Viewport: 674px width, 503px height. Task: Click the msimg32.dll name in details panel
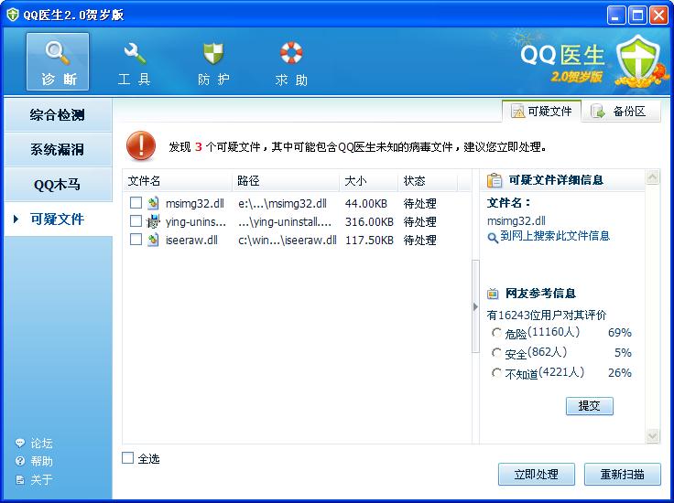coord(516,221)
